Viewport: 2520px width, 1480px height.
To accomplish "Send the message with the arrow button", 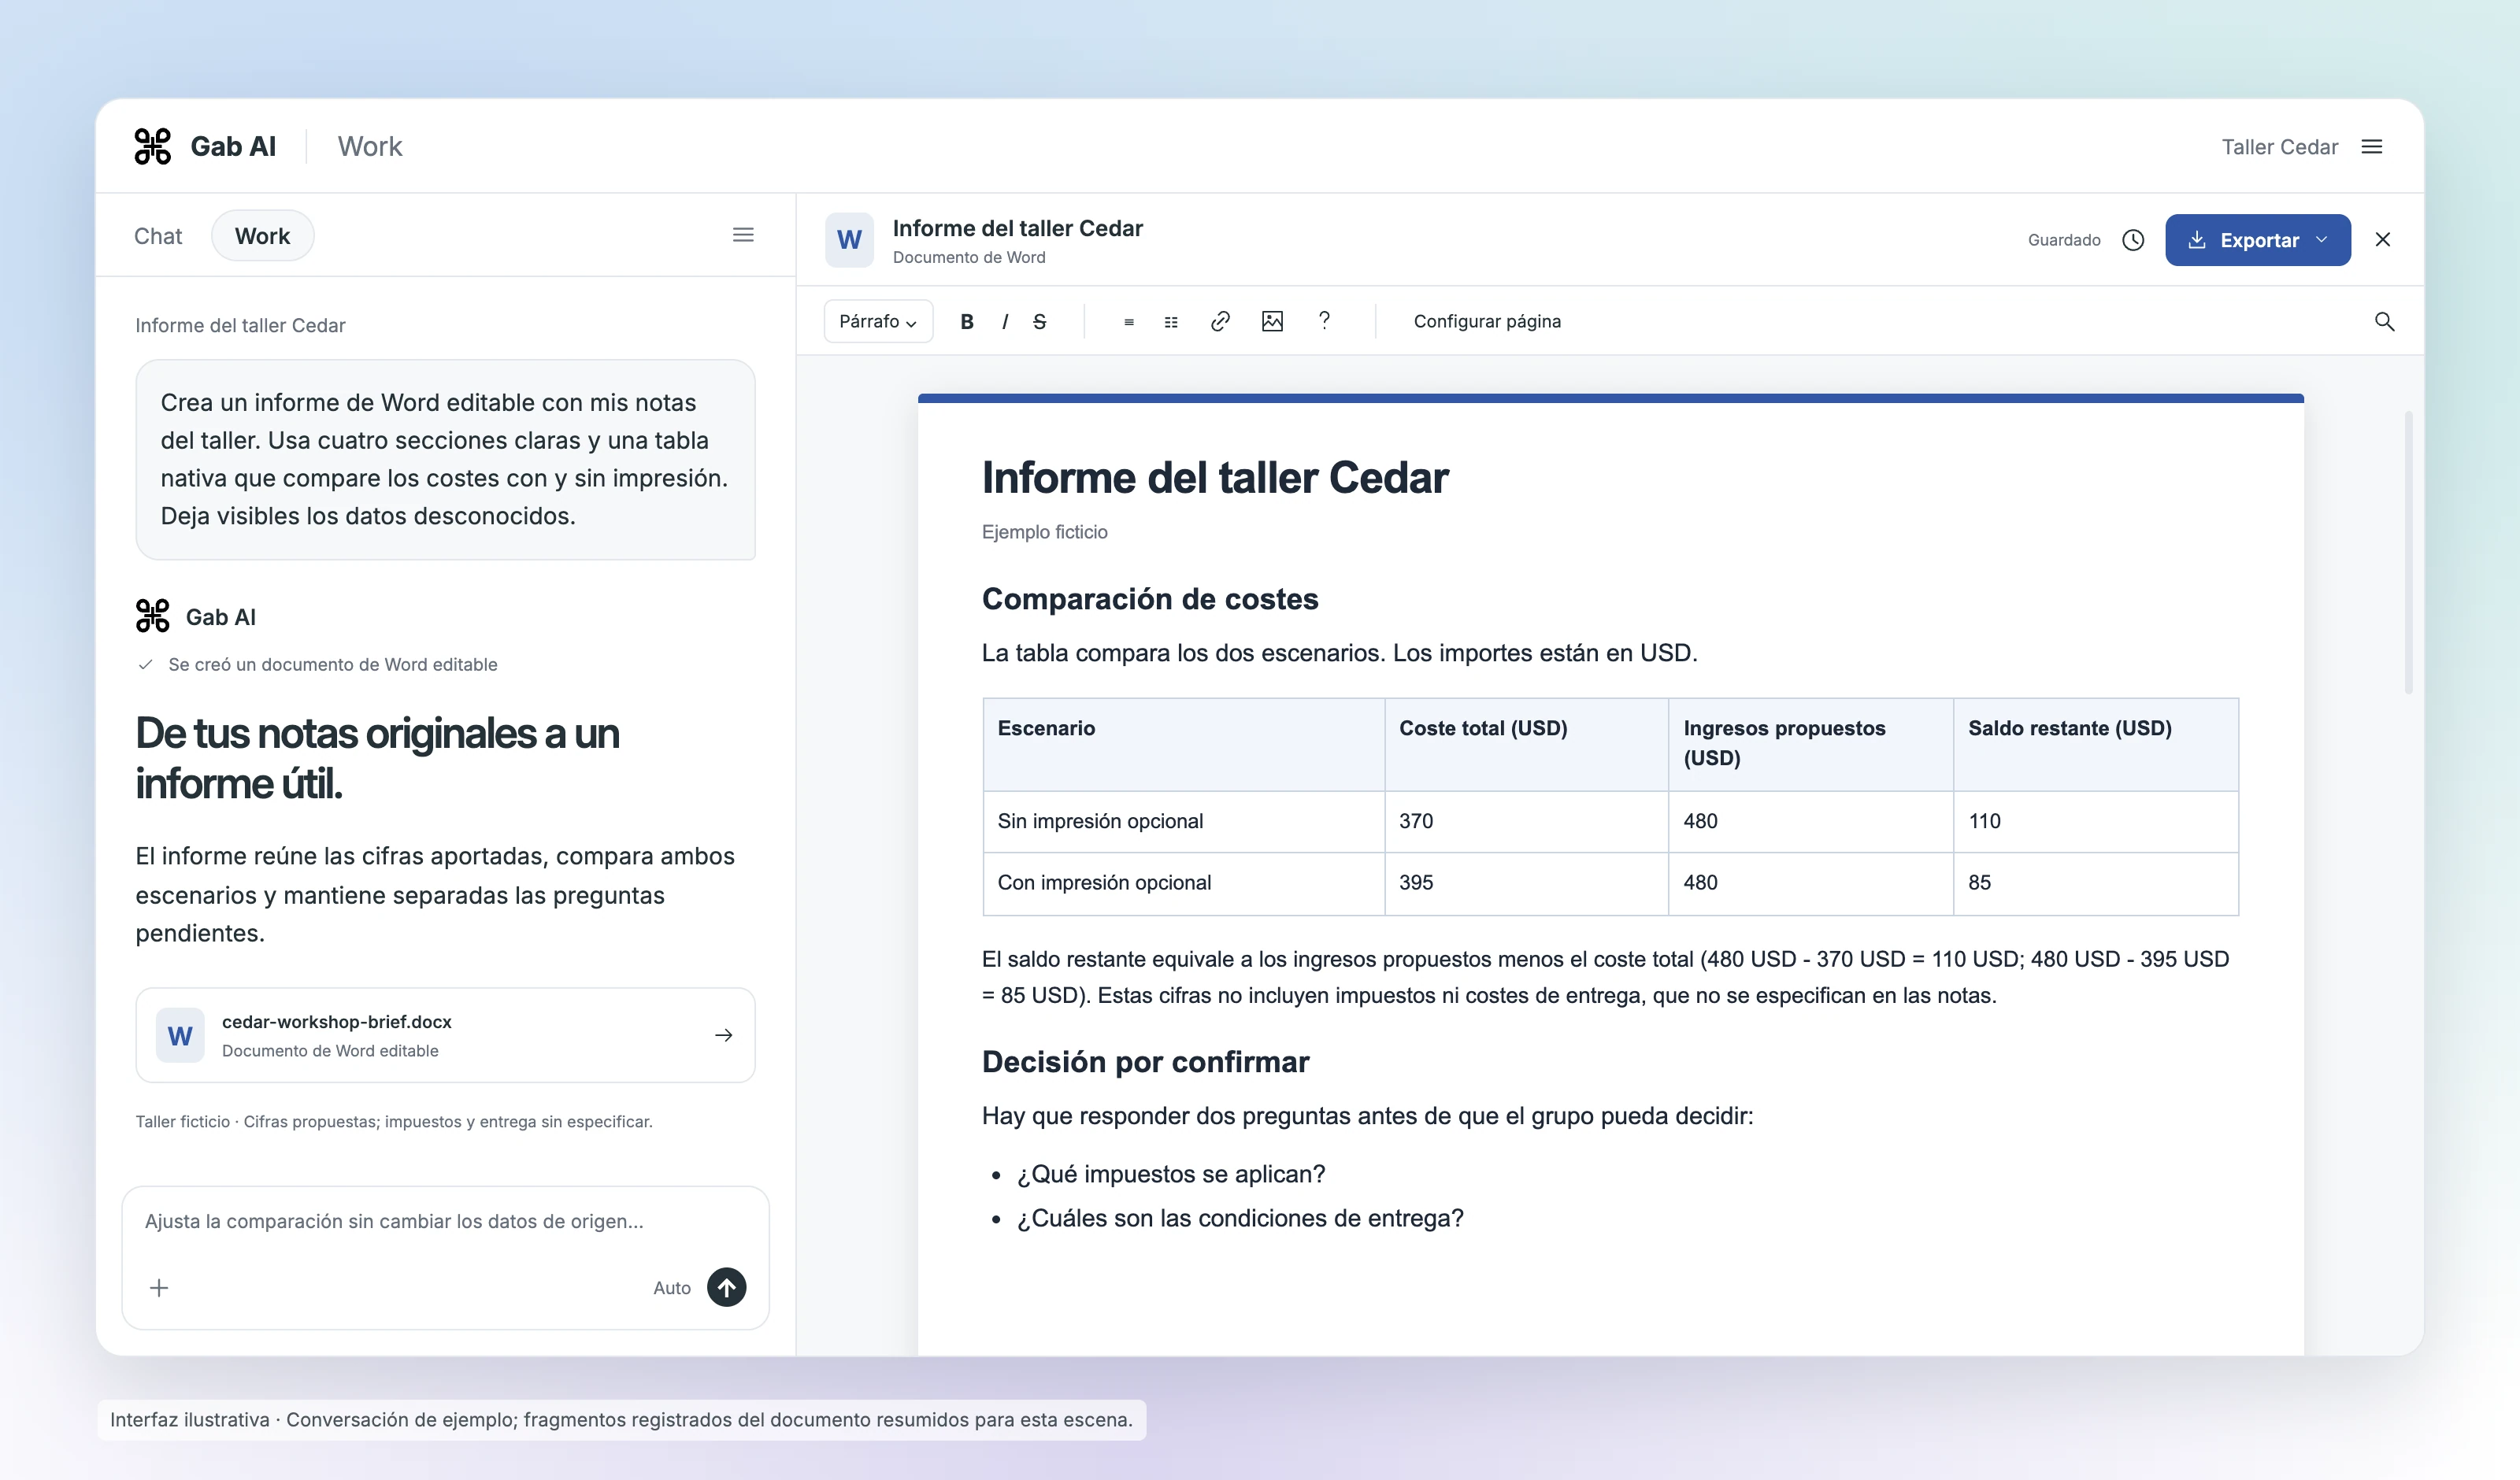I will coord(727,1287).
